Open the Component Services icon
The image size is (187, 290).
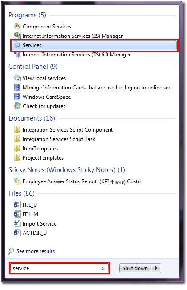coord(17,26)
